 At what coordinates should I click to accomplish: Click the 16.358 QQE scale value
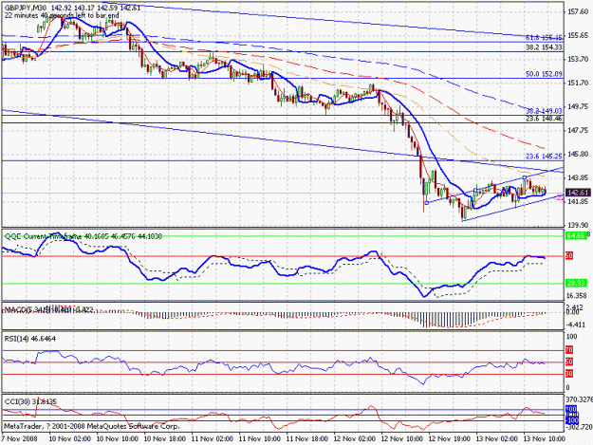(x=578, y=296)
